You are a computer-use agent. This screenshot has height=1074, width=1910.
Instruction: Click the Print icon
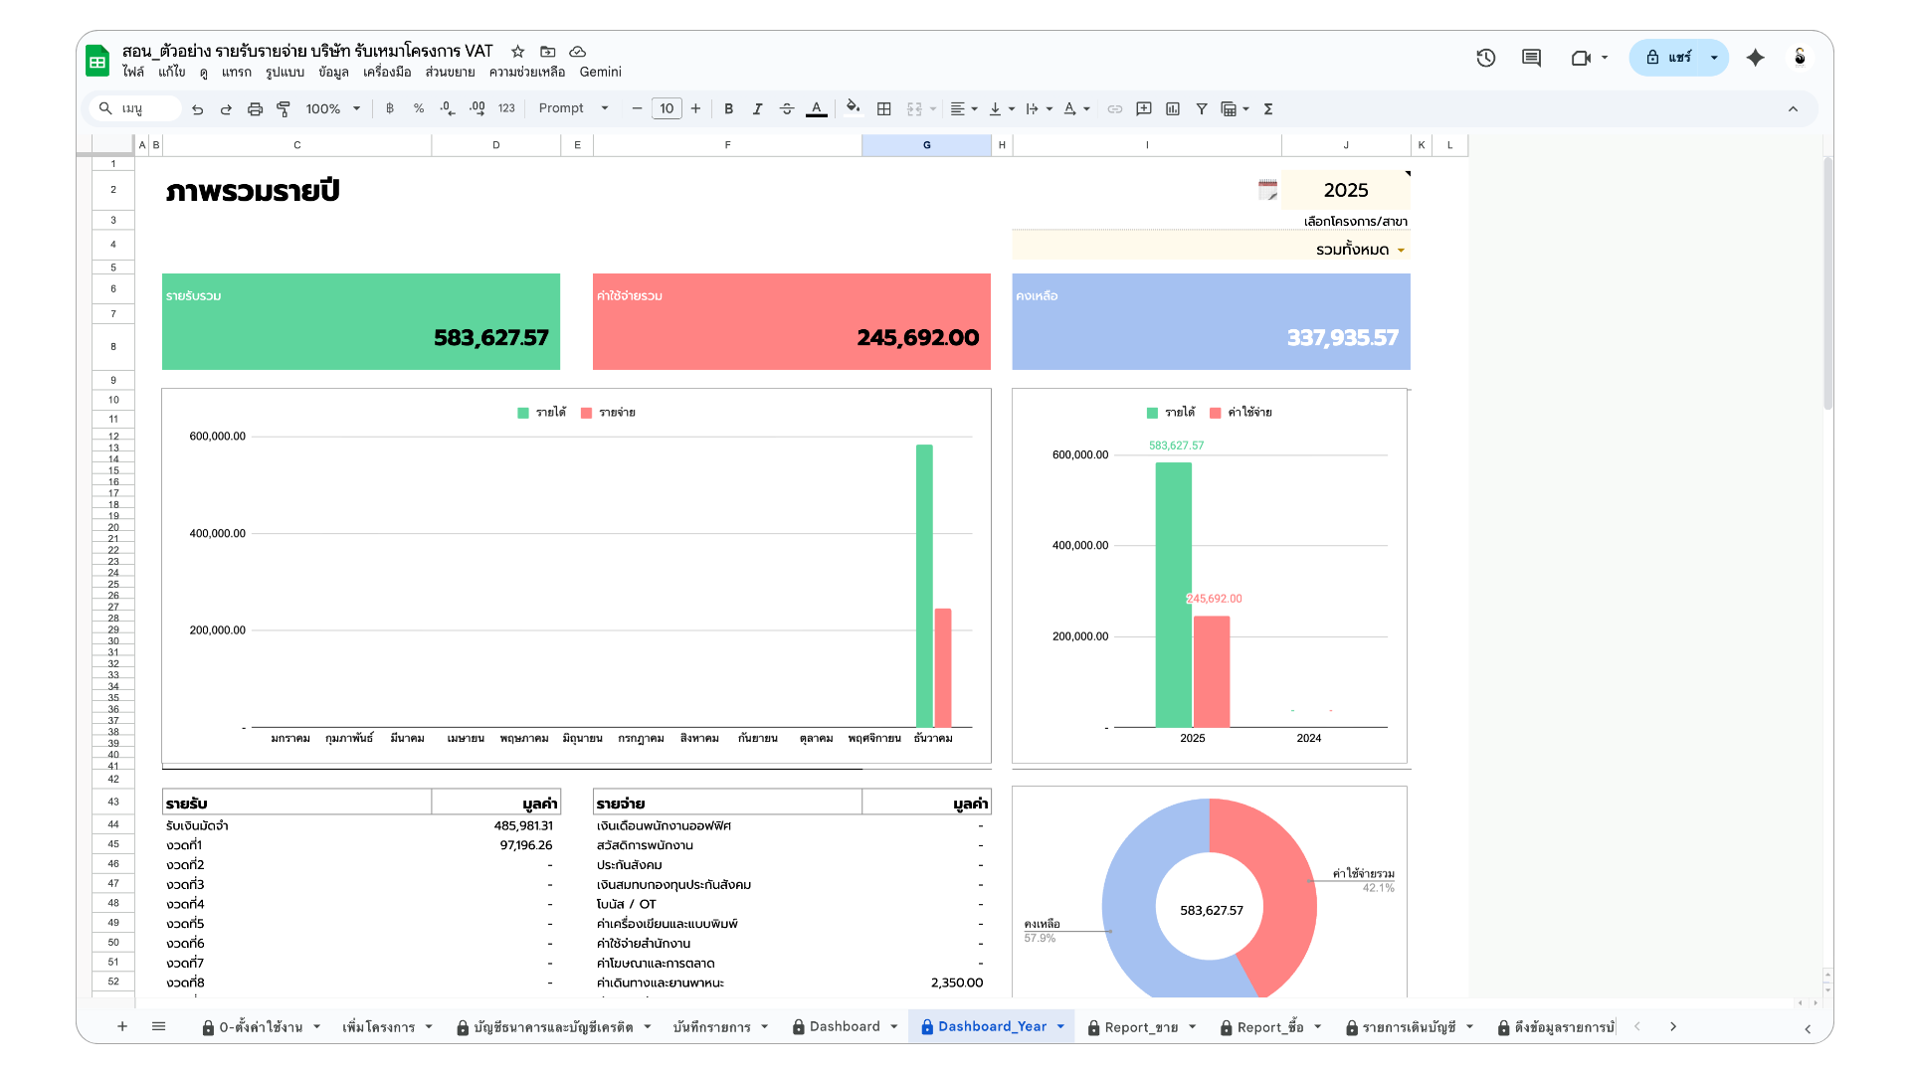click(255, 109)
